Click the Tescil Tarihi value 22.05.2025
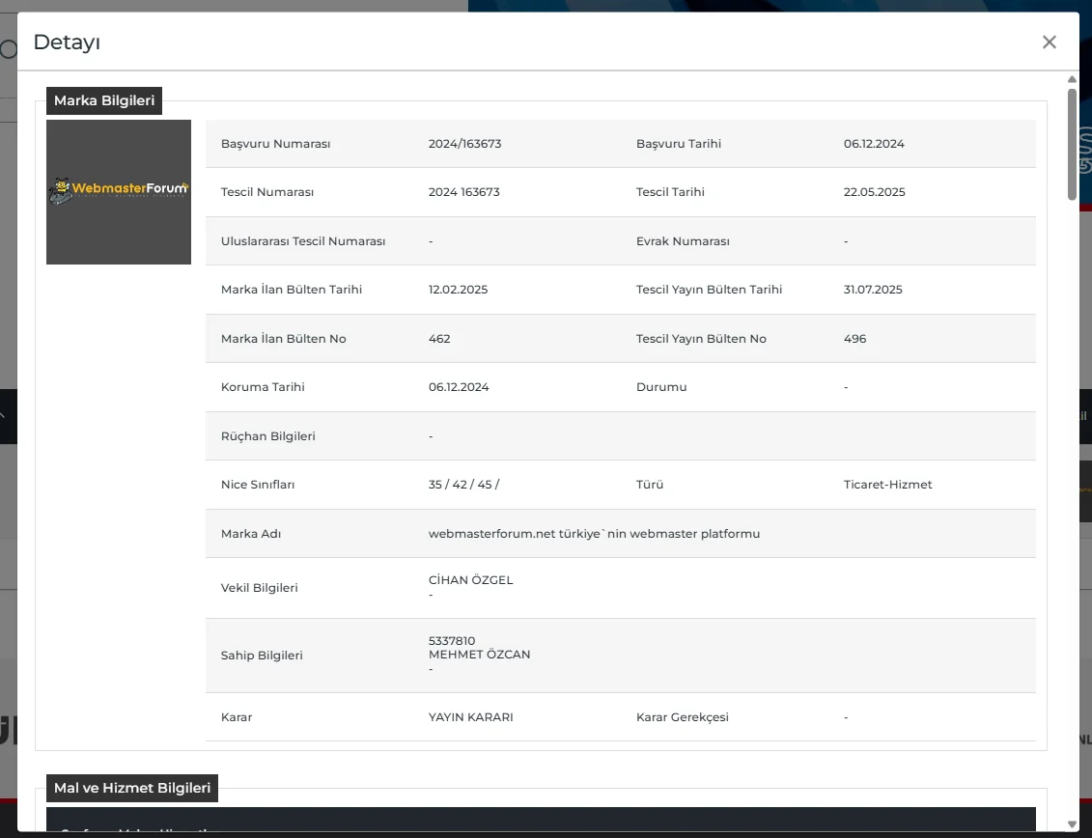This screenshot has width=1092, height=838. click(x=874, y=192)
